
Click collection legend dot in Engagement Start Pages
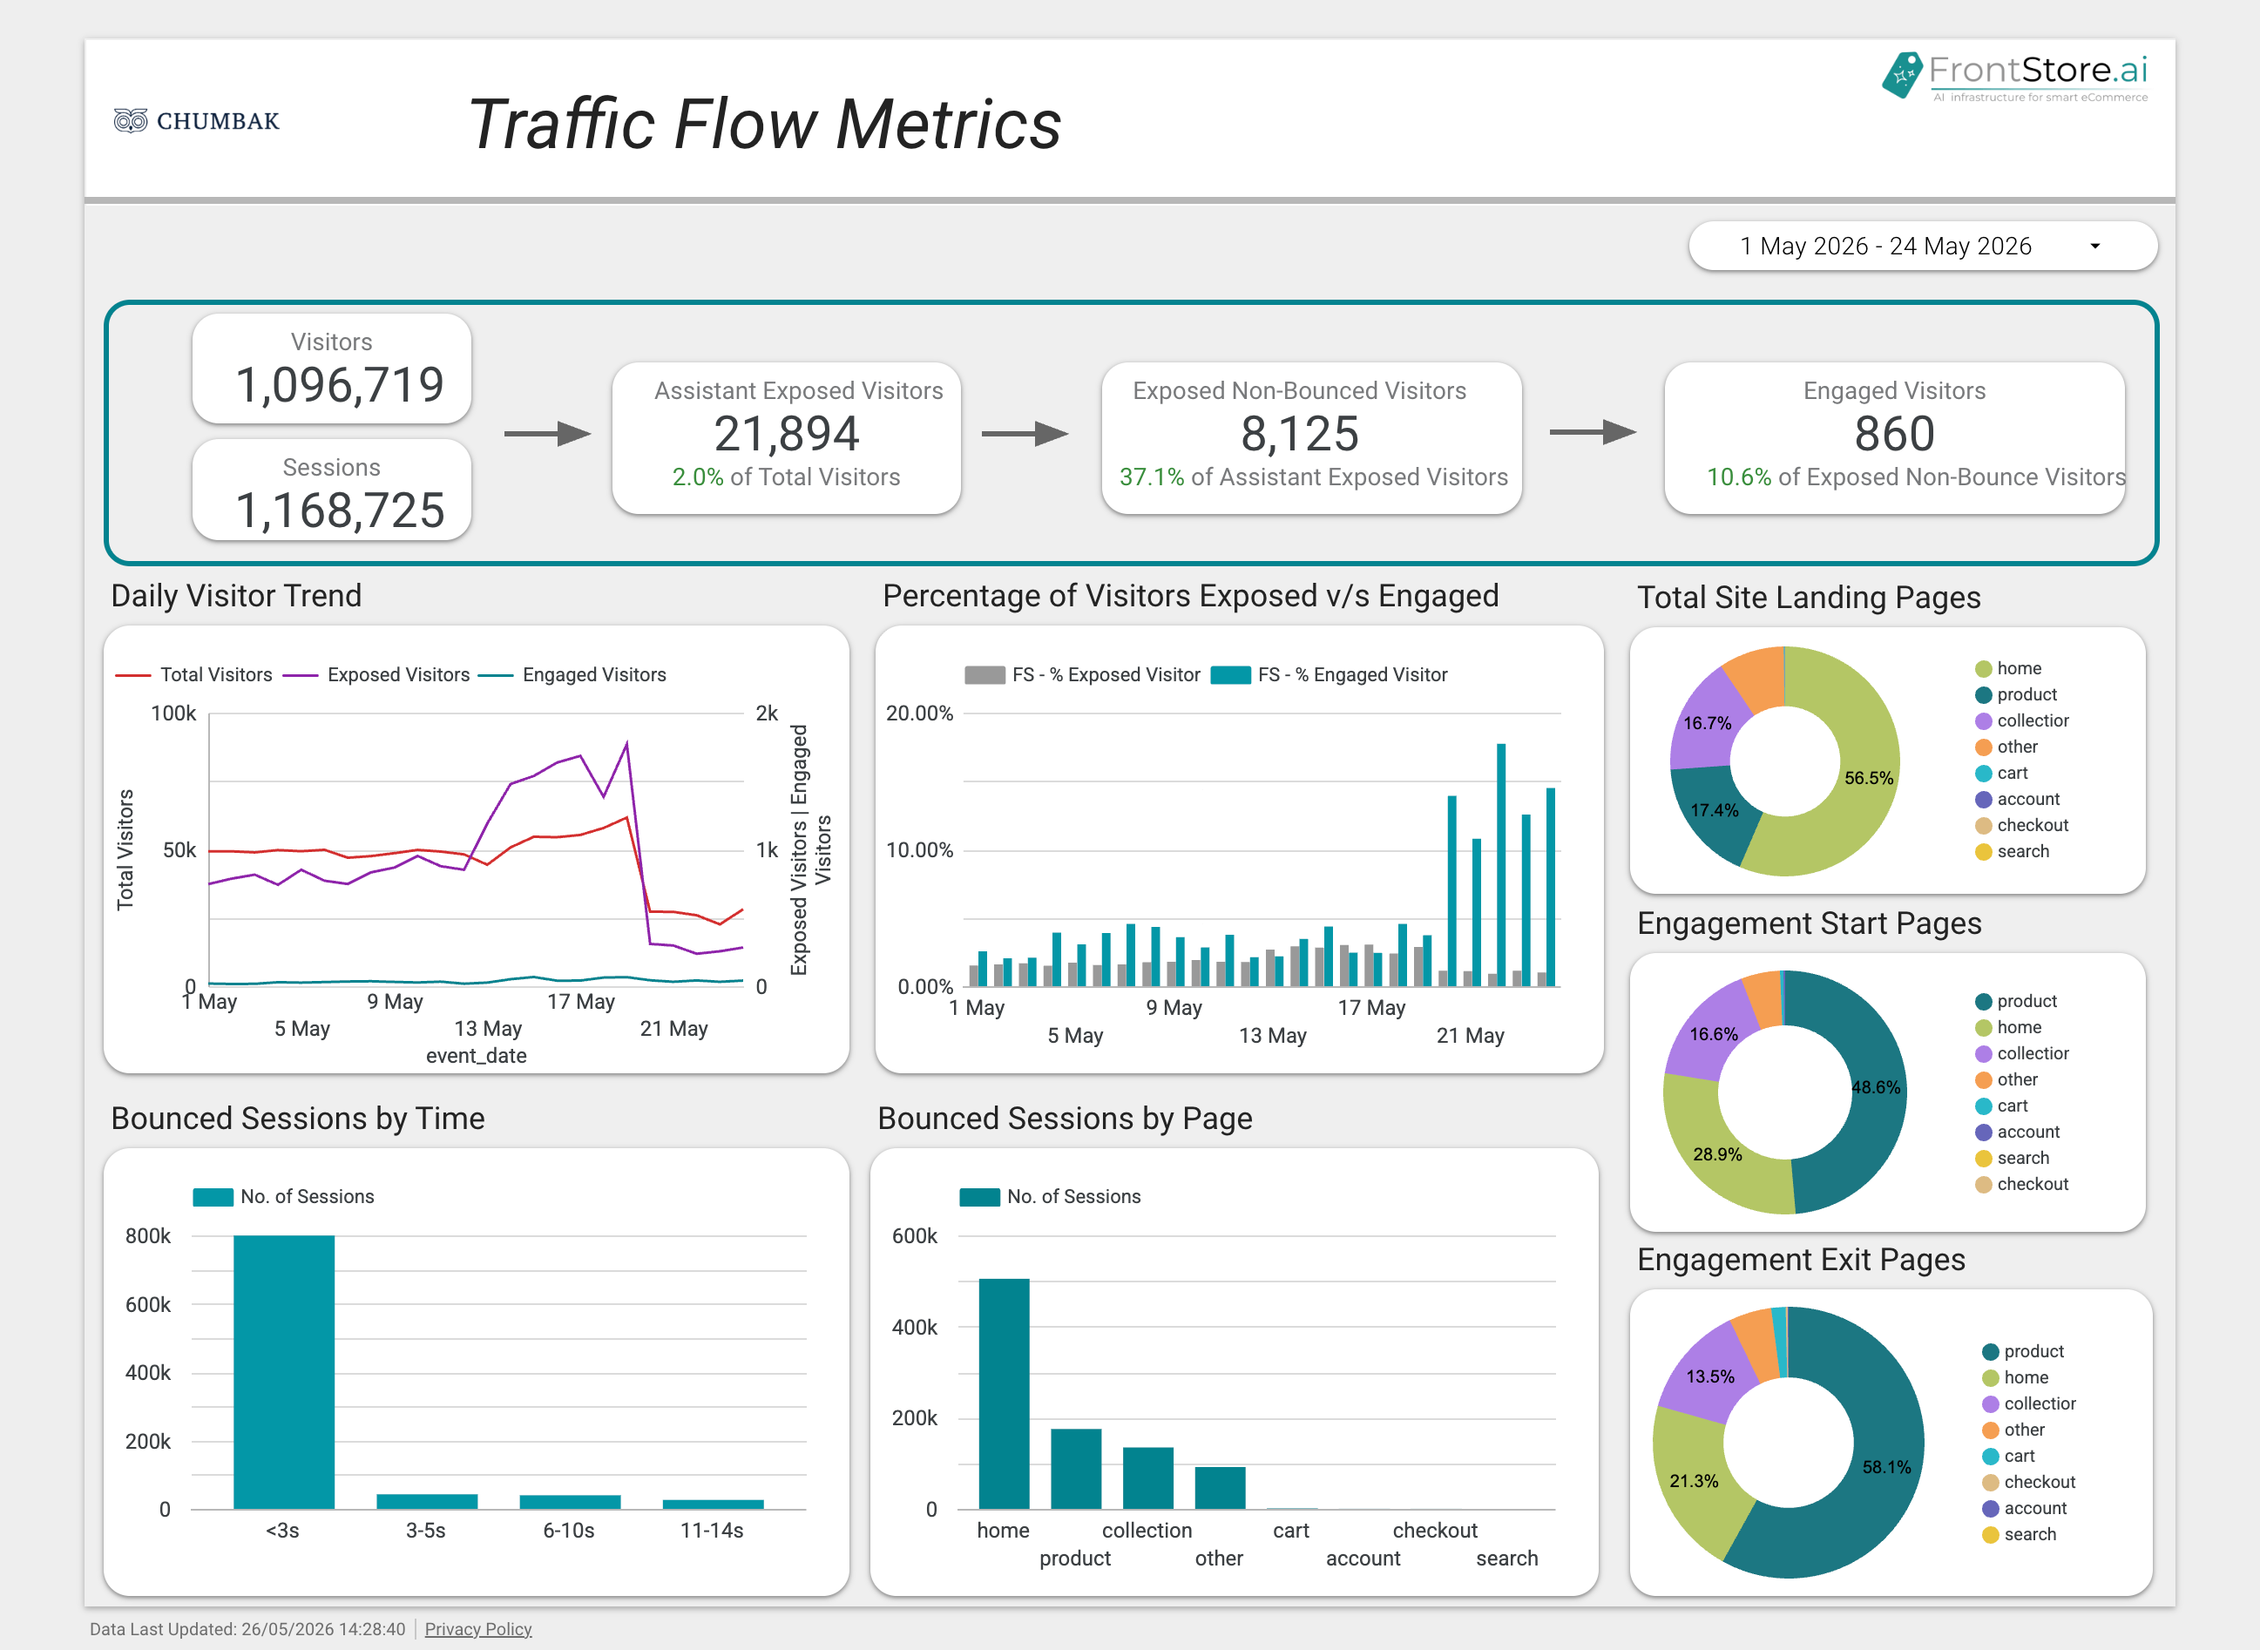[x=1983, y=1052]
